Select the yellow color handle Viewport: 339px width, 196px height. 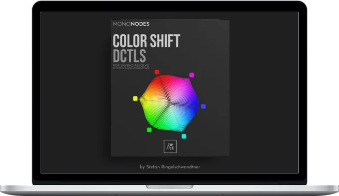pyautogui.click(x=135, y=98)
